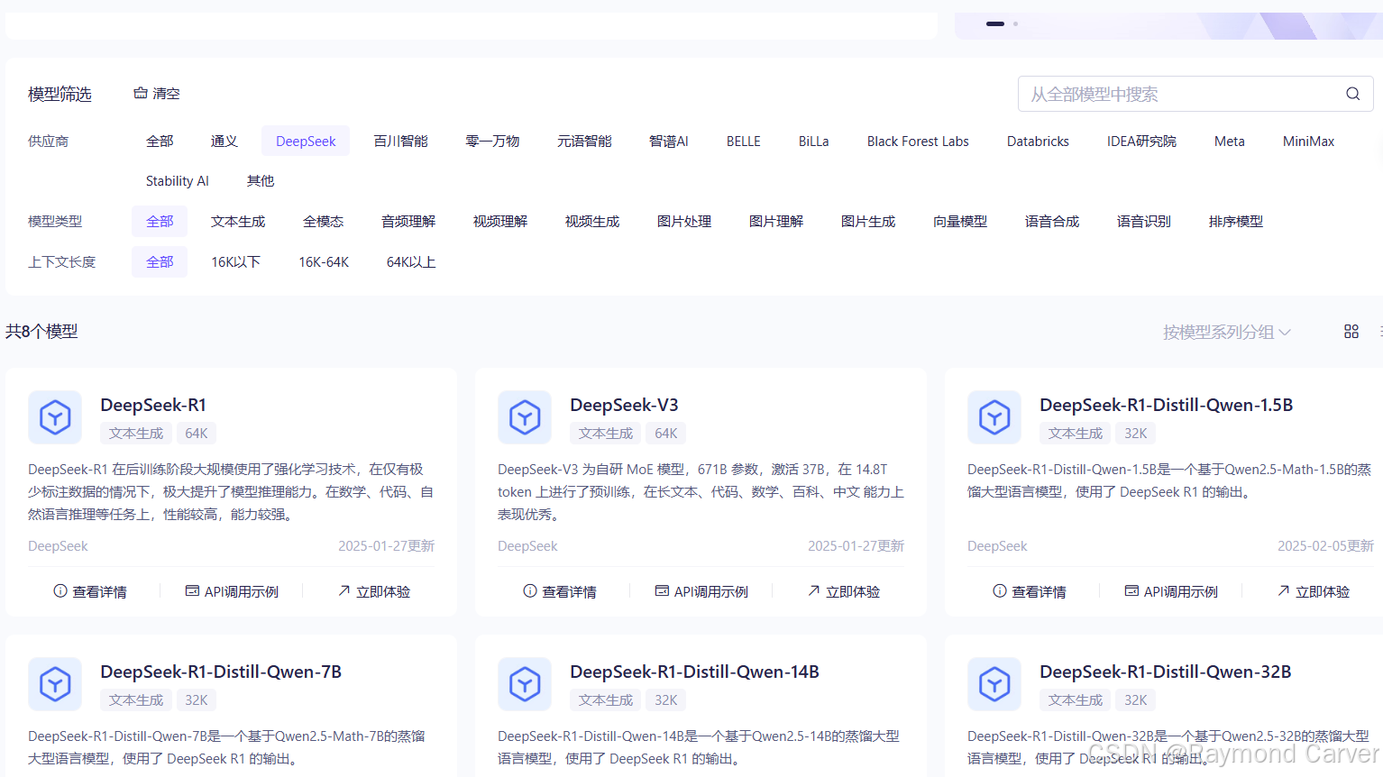This screenshot has width=1383, height=777.
Task: Filter by provider 元语智能
Action: tap(584, 141)
